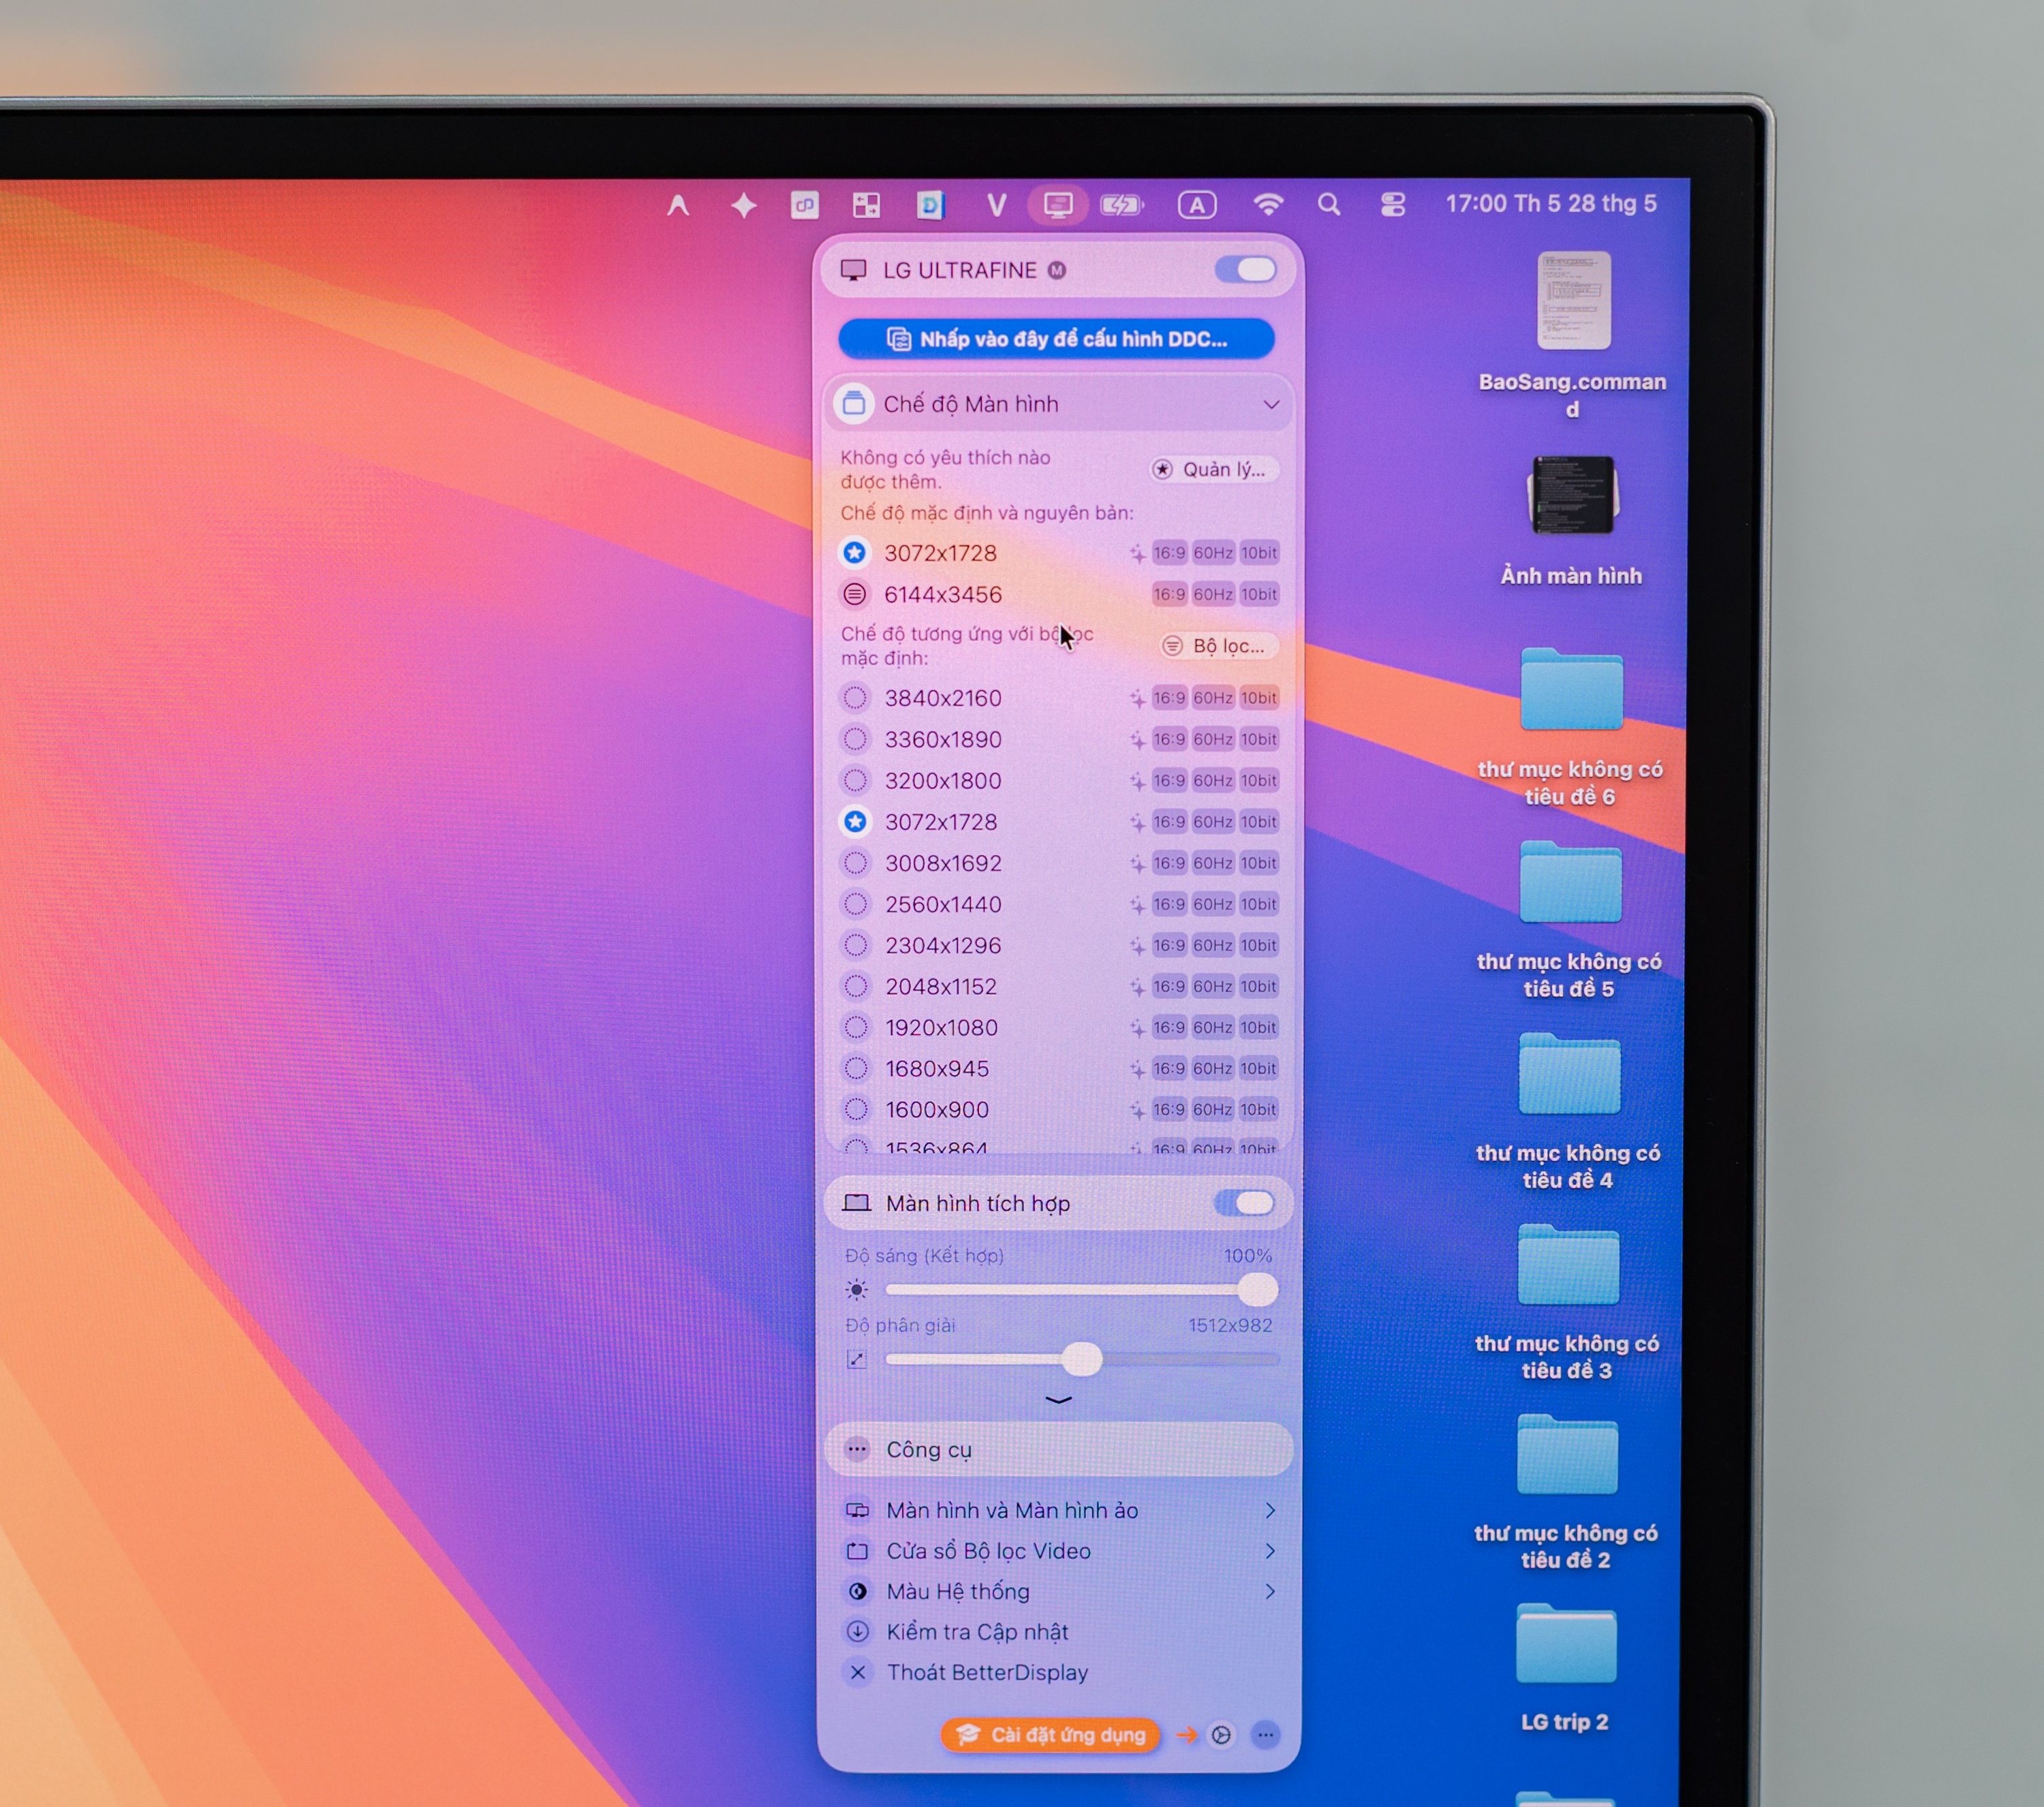
Task: Click the Công cụ section header
Action: point(1059,1450)
